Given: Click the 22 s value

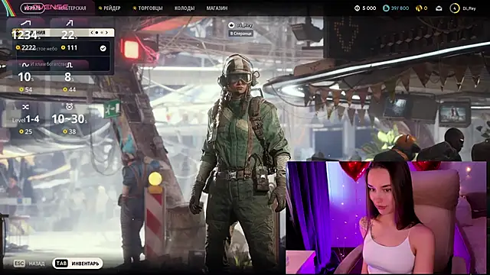Looking at the screenshot, I should click(69, 35).
